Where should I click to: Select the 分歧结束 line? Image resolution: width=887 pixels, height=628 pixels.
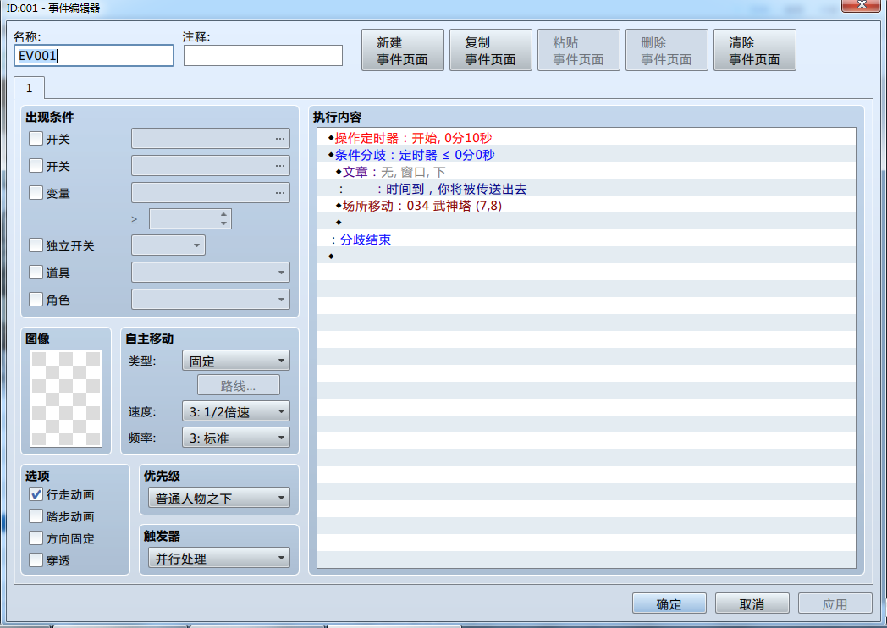[x=586, y=240]
